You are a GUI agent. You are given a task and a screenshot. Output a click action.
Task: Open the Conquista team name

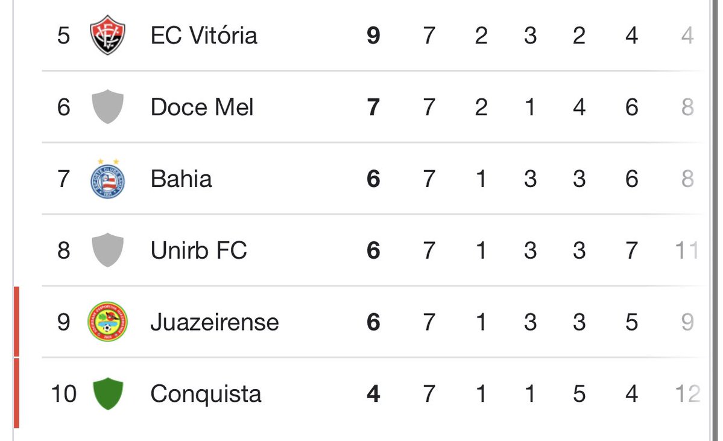206,394
